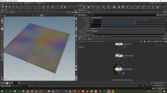Select the Sphere shelf tool
The width and height of the screenshot is (167, 93).
[x=6, y=7]
